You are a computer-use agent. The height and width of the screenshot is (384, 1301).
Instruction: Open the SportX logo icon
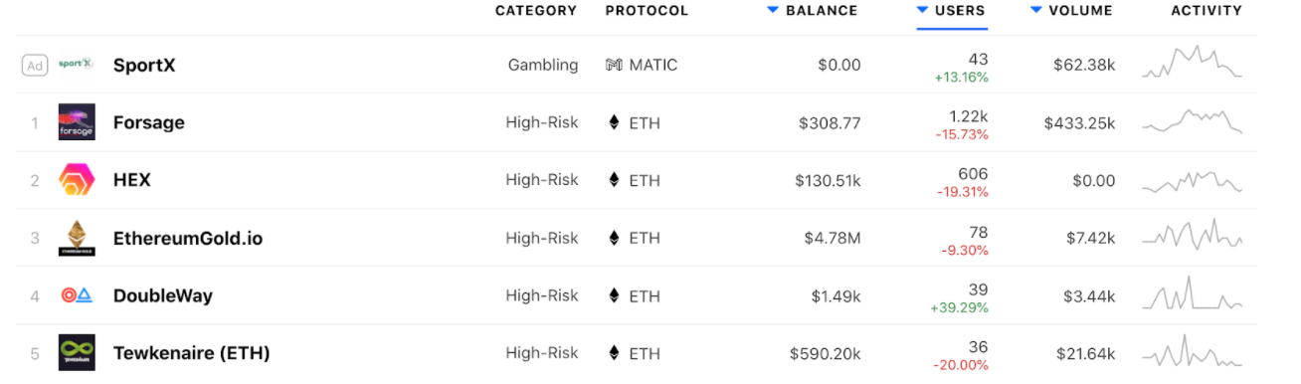77,65
